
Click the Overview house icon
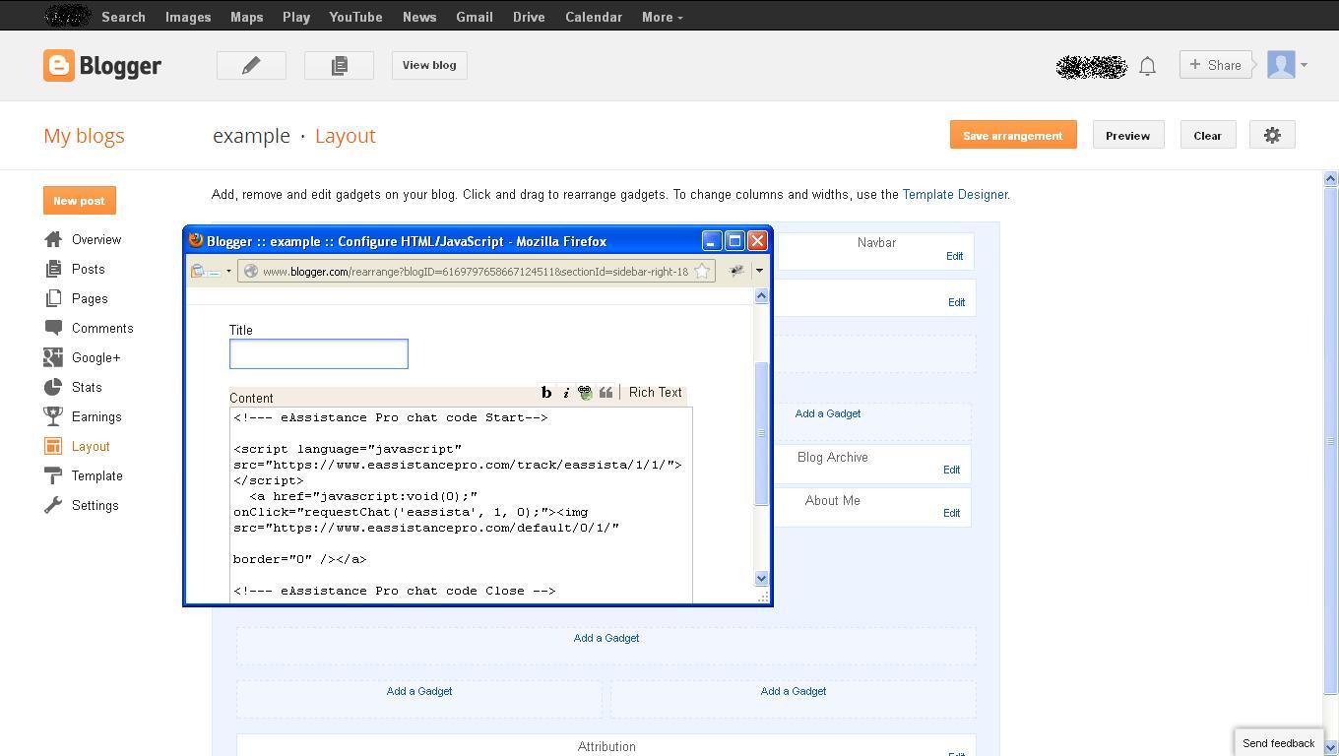point(53,239)
